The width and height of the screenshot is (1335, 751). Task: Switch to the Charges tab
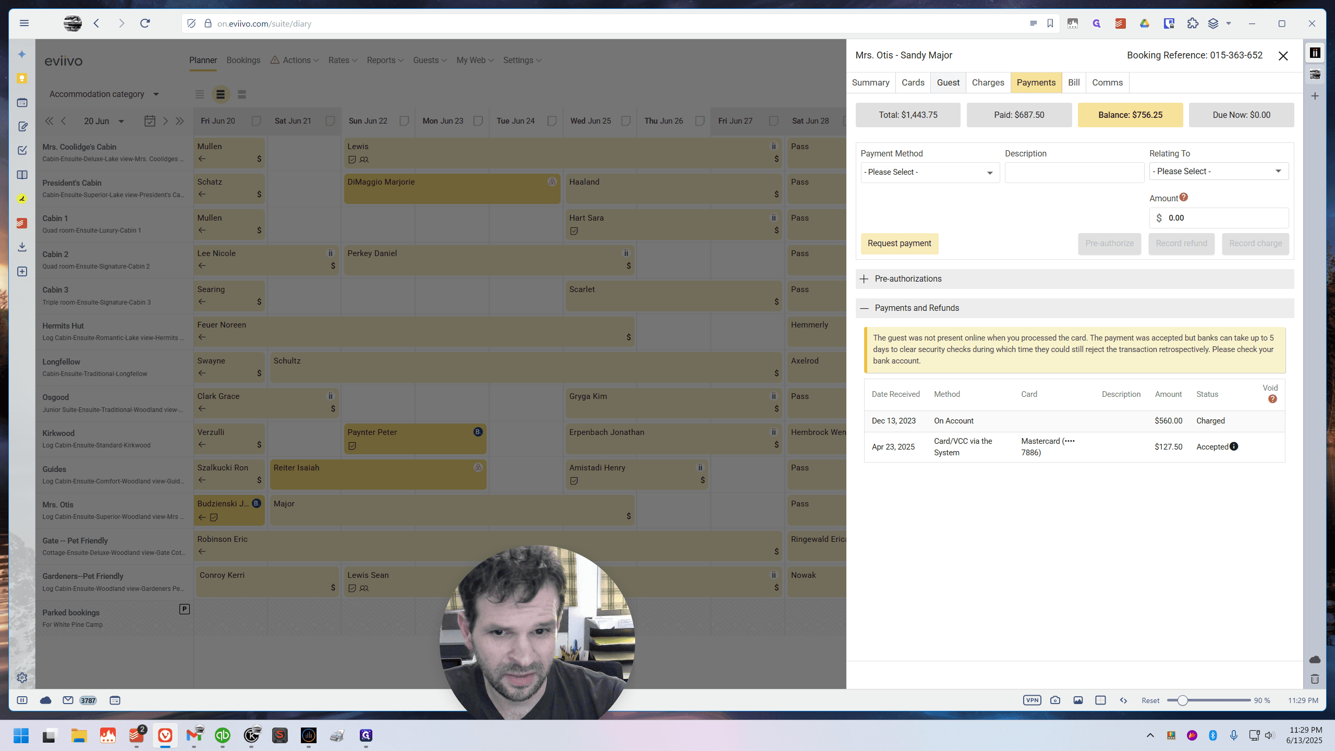[x=988, y=82]
